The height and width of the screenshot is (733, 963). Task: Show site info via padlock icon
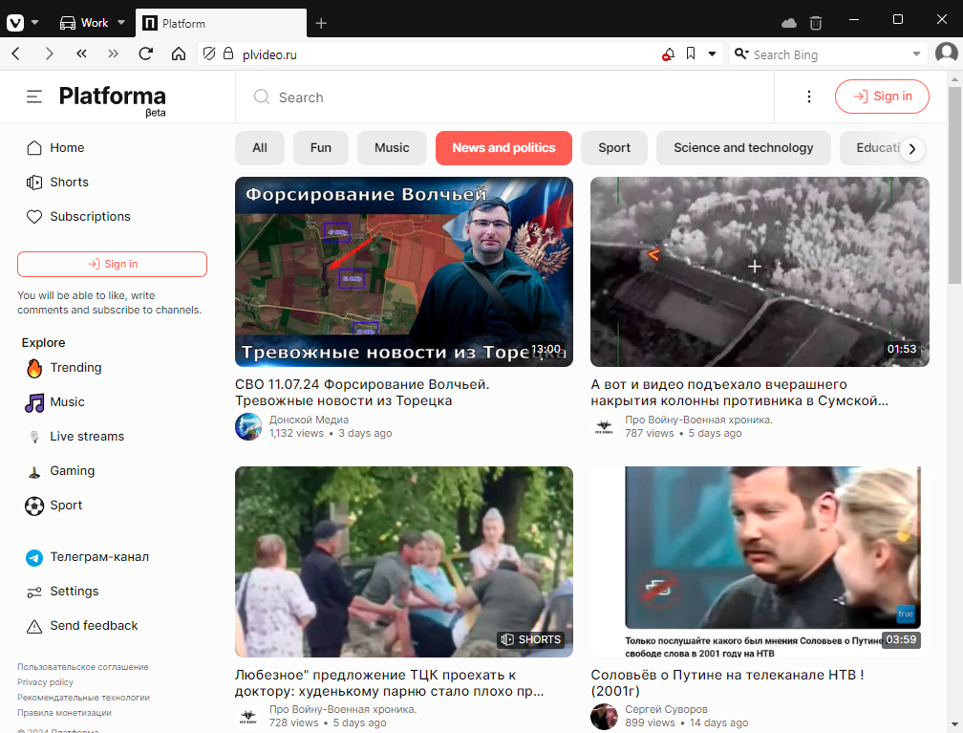tap(228, 54)
